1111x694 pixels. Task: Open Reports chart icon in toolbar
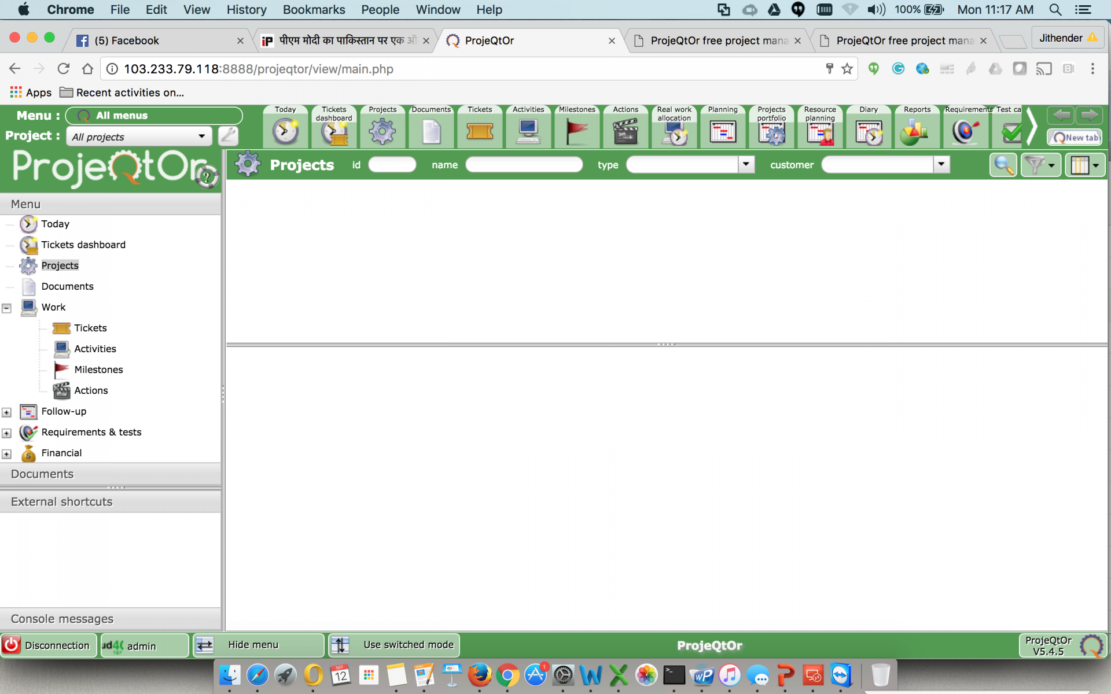click(x=916, y=132)
